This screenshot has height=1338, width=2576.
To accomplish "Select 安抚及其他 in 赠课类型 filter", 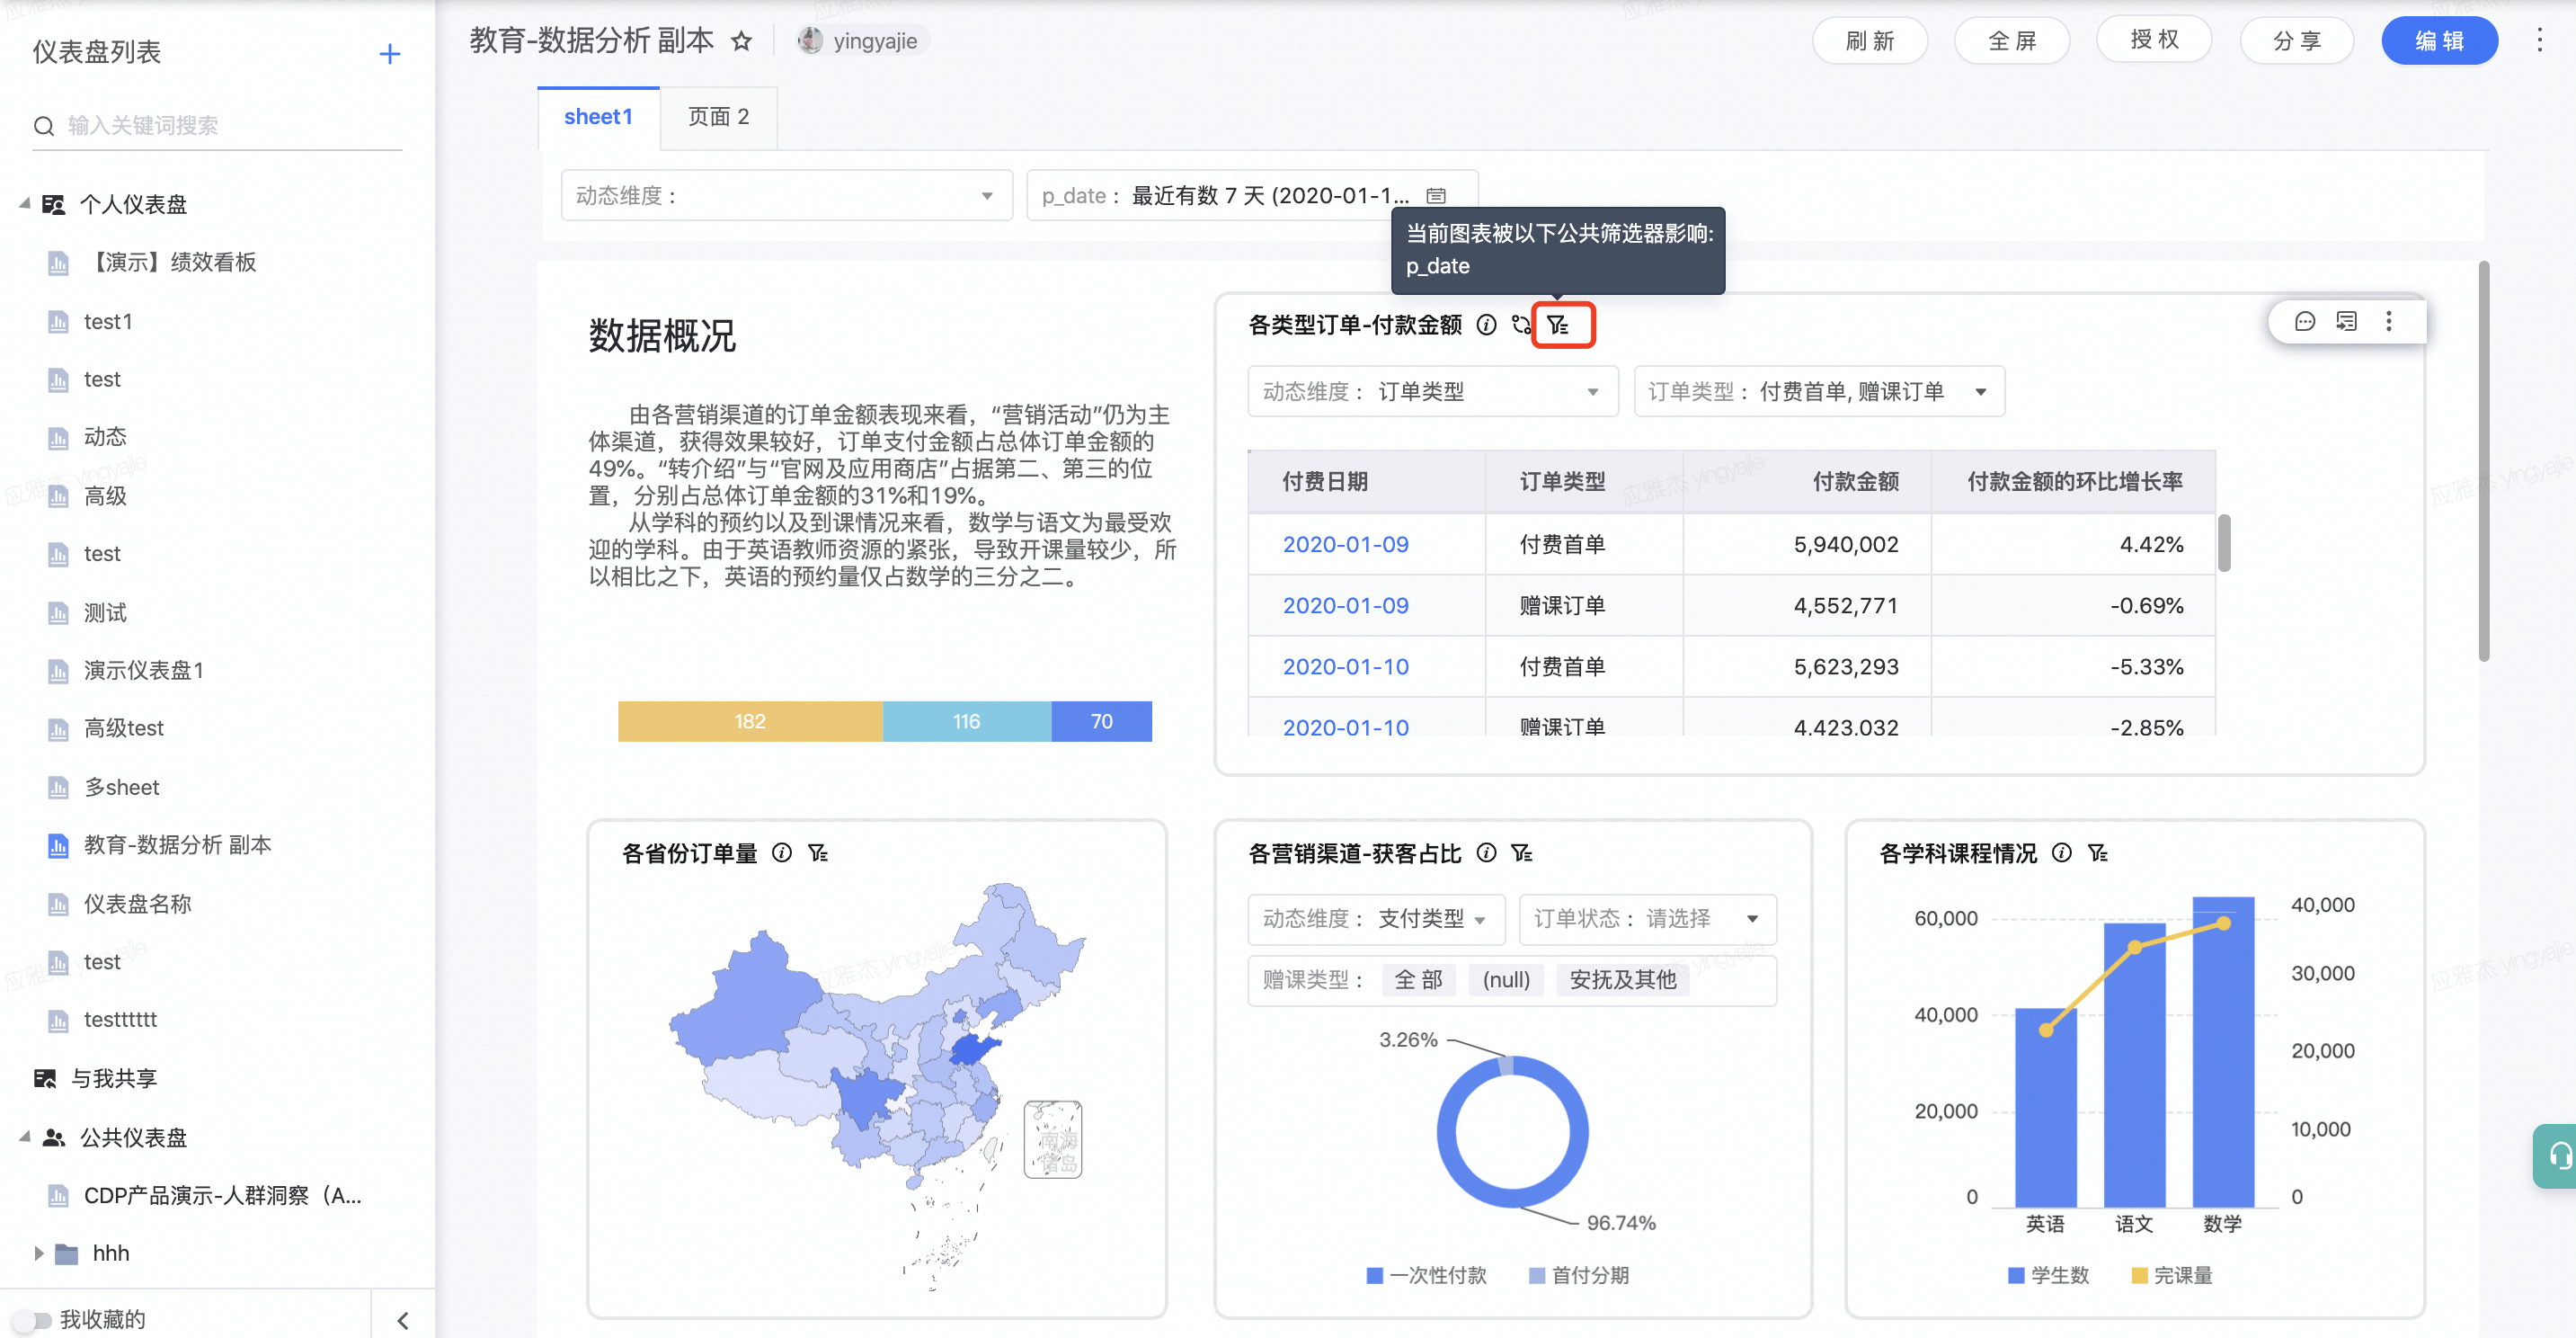I will click(x=1622, y=980).
